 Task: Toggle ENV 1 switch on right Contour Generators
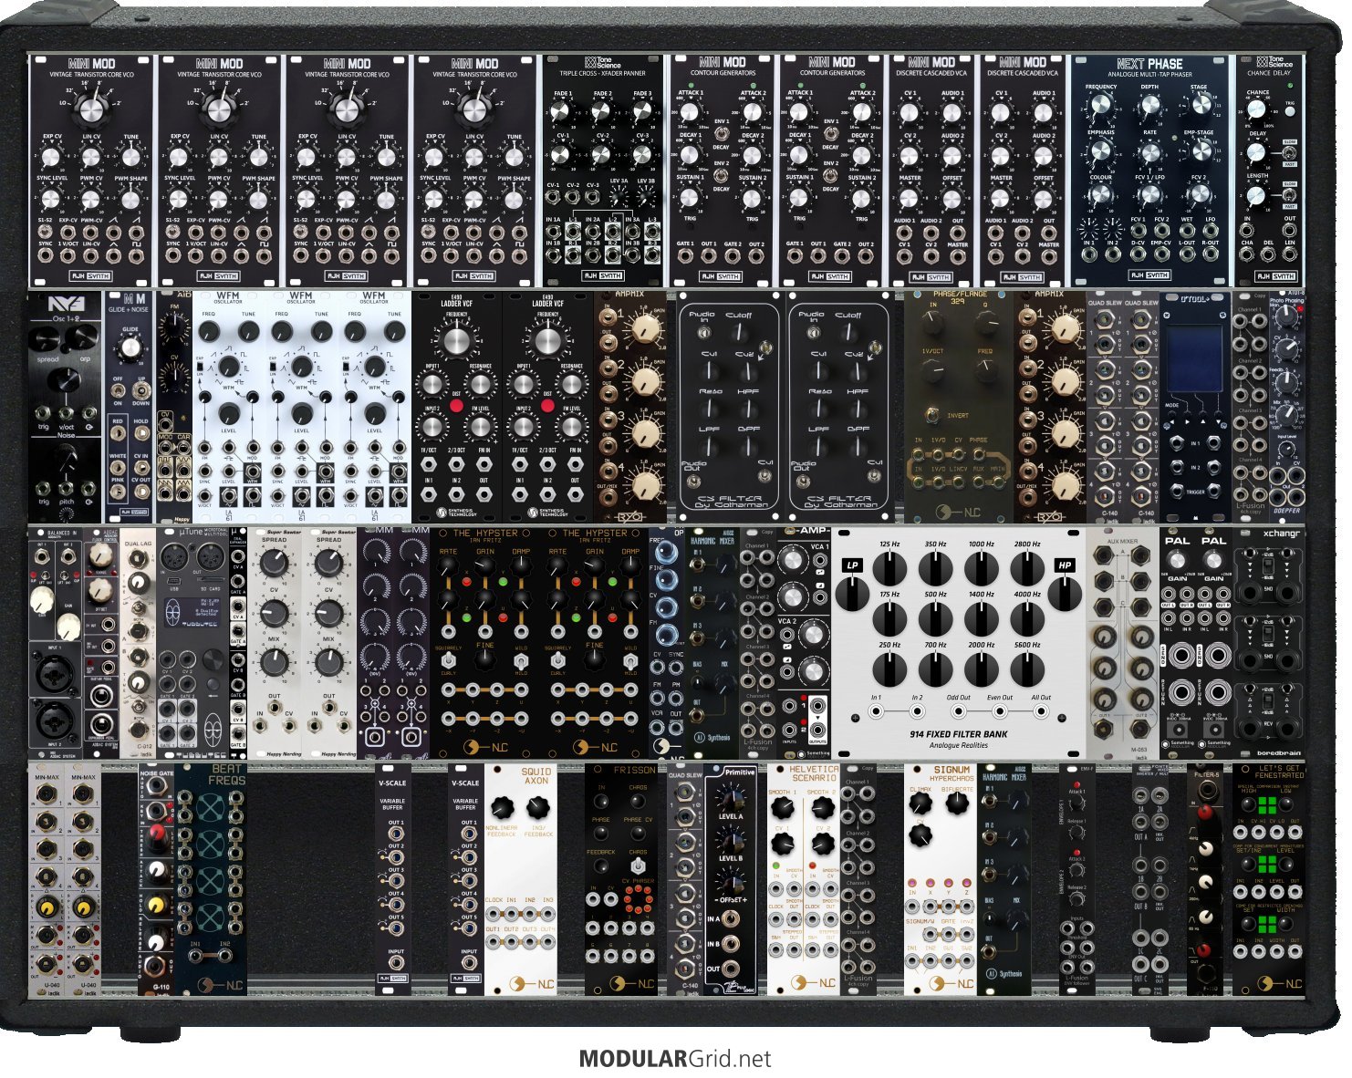[830, 133]
